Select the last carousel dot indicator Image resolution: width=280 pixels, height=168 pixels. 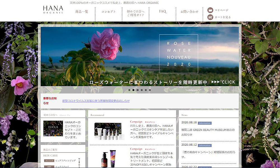coord(150,90)
